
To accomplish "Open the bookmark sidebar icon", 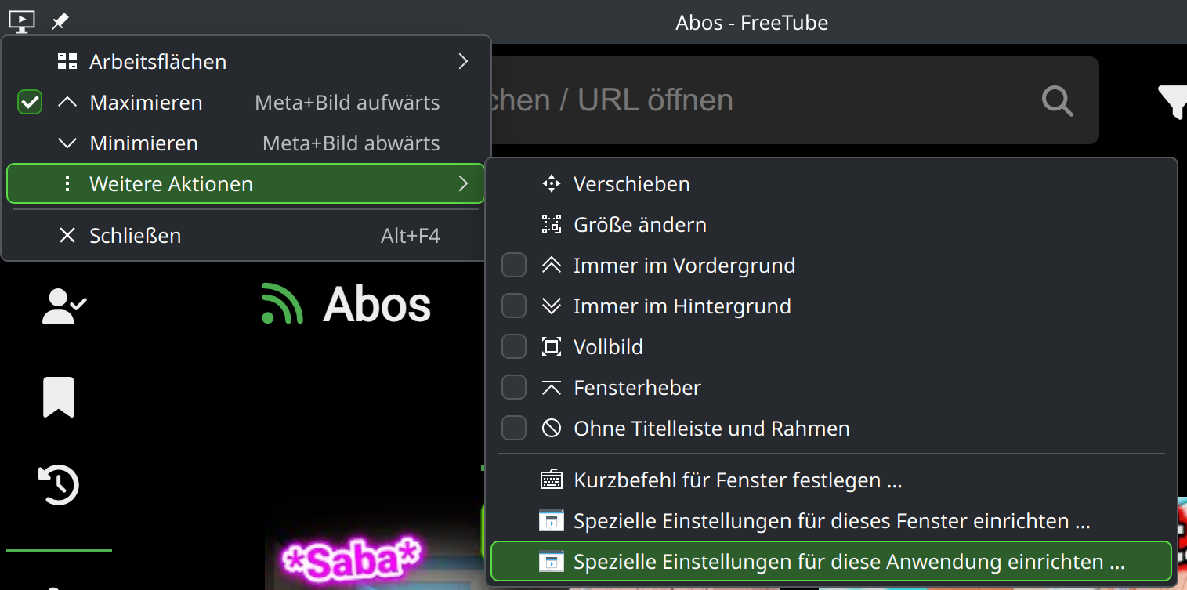I will click(59, 396).
